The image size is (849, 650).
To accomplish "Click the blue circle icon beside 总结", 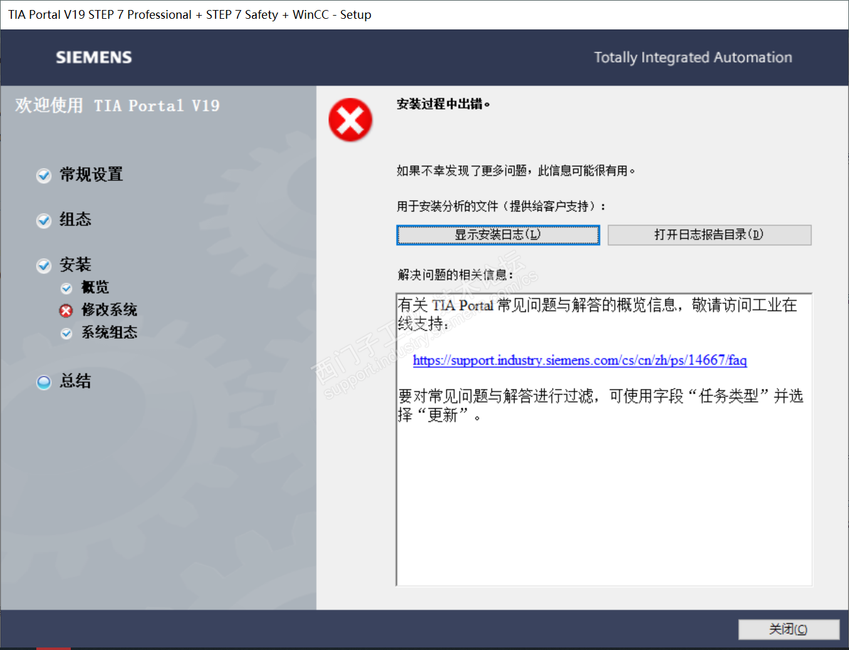I will (44, 382).
